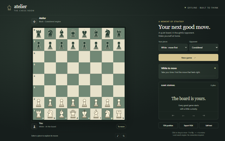Screen dimensions: 225x141
Task: Jump to the first move in journal
Action: (x=173, y=115)
